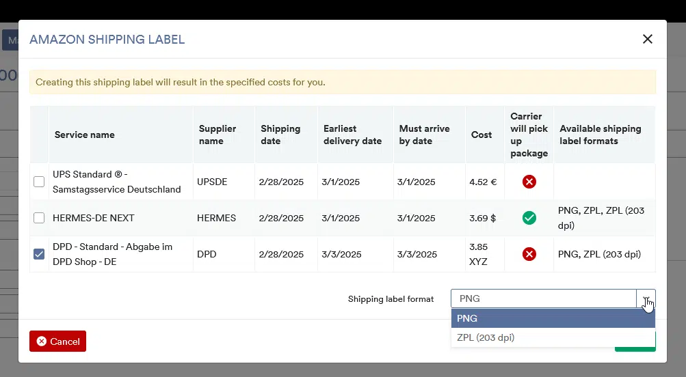Click the Supplier name column header
686x377 pixels.
pyautogui.click(x=217, y=135)
